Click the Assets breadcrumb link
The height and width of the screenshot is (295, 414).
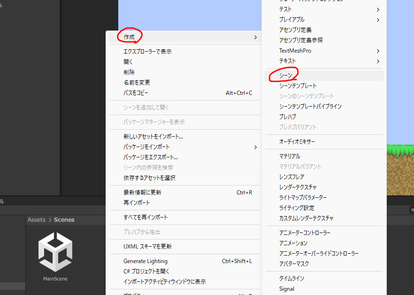[x=37, y=220]
